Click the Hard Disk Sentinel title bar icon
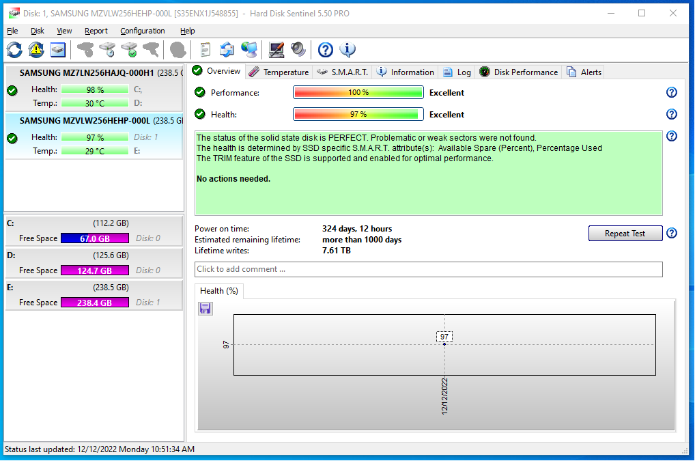The image size is (695, 461). coord(14,13)
